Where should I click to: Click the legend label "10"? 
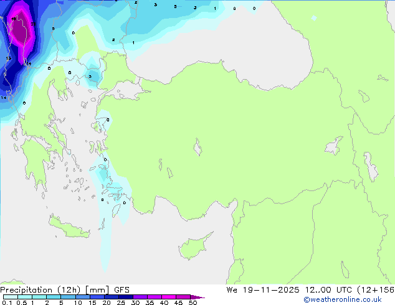point(78,303)
